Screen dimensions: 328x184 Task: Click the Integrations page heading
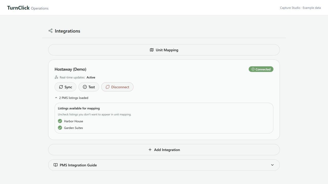[67, 31]
